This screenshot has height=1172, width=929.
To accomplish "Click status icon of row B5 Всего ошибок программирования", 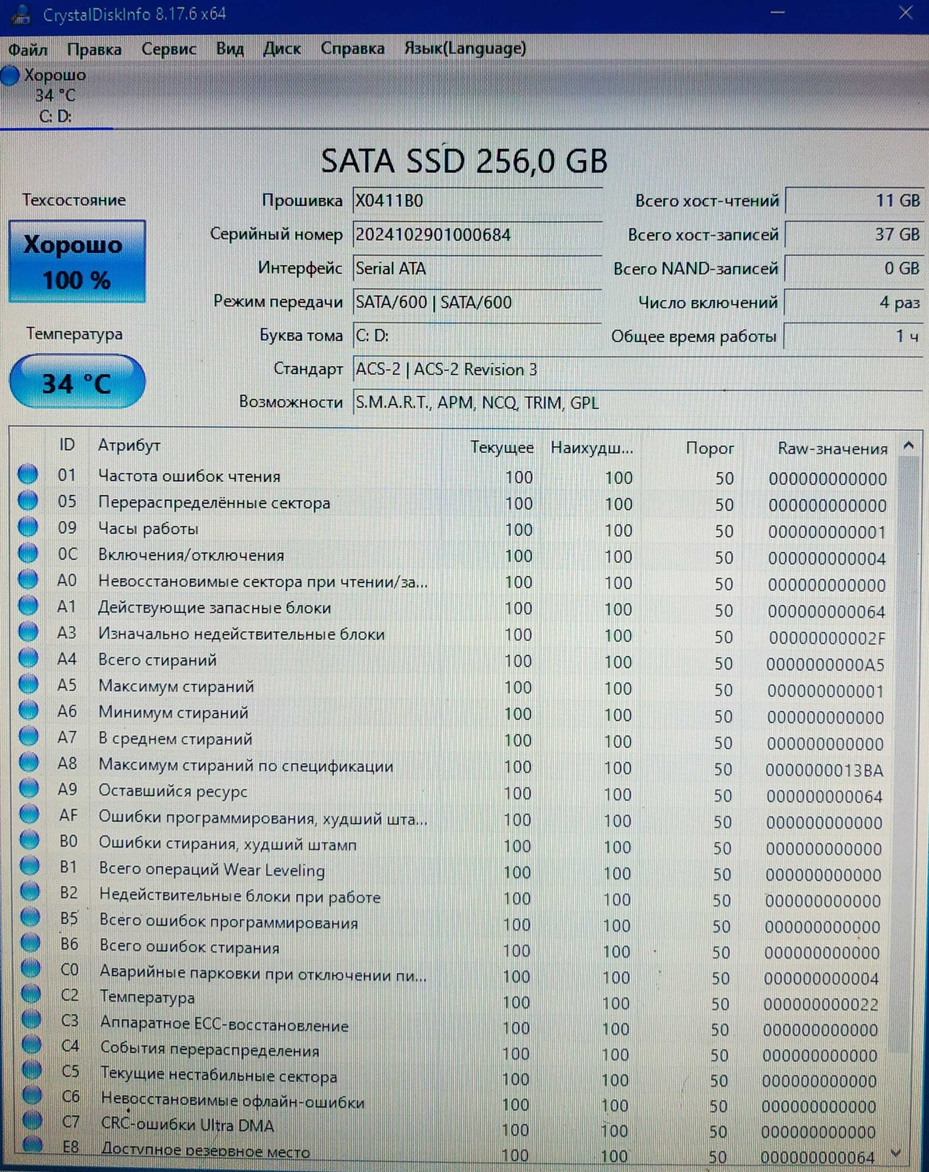I will click(30, 918).
